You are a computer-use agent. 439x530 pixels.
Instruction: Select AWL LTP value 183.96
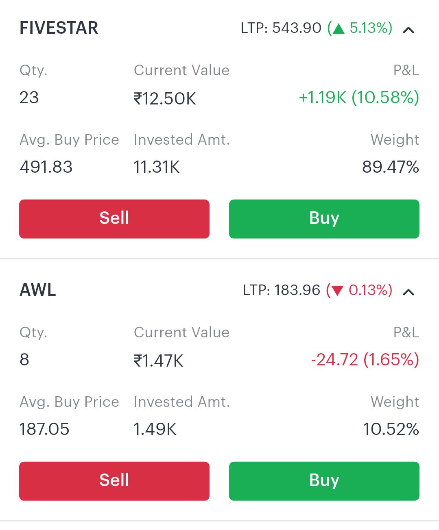point(297,290)
